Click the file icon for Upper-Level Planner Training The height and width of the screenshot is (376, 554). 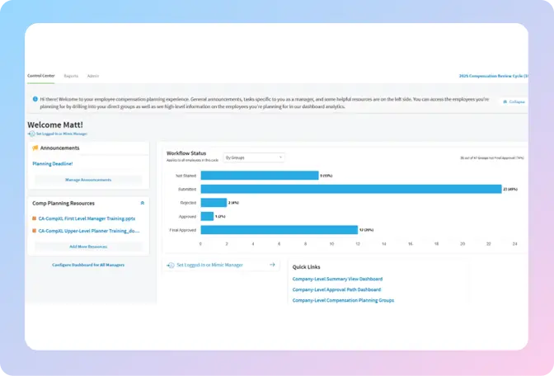coord(34,232)
